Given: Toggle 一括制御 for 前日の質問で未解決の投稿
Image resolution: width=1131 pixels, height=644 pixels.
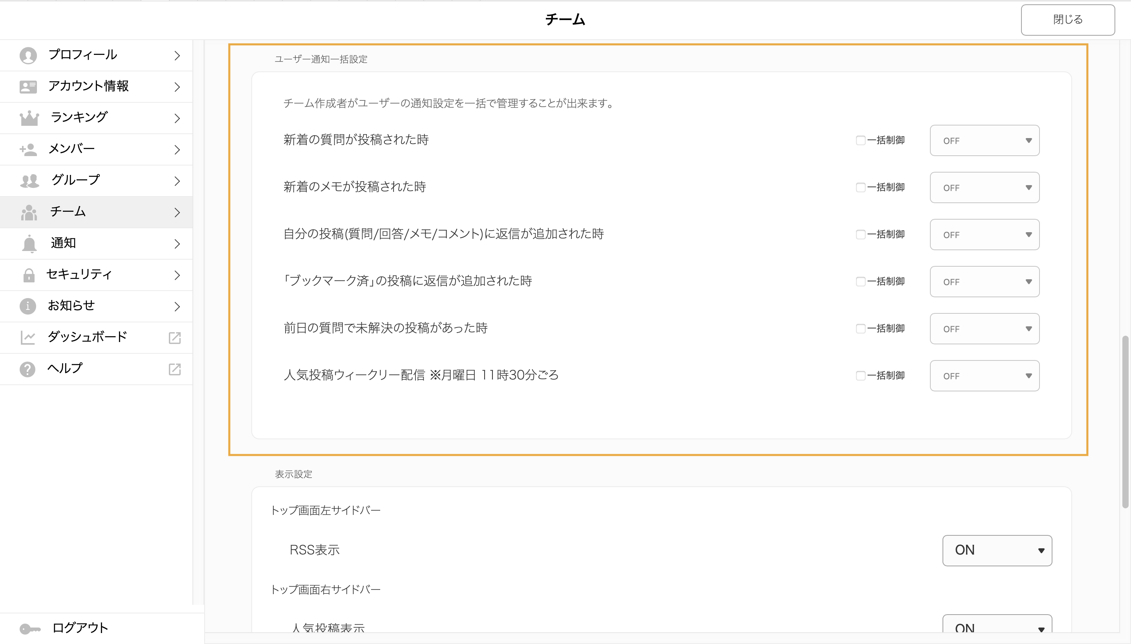Looking at the screenshot, I should click(860, 329).
